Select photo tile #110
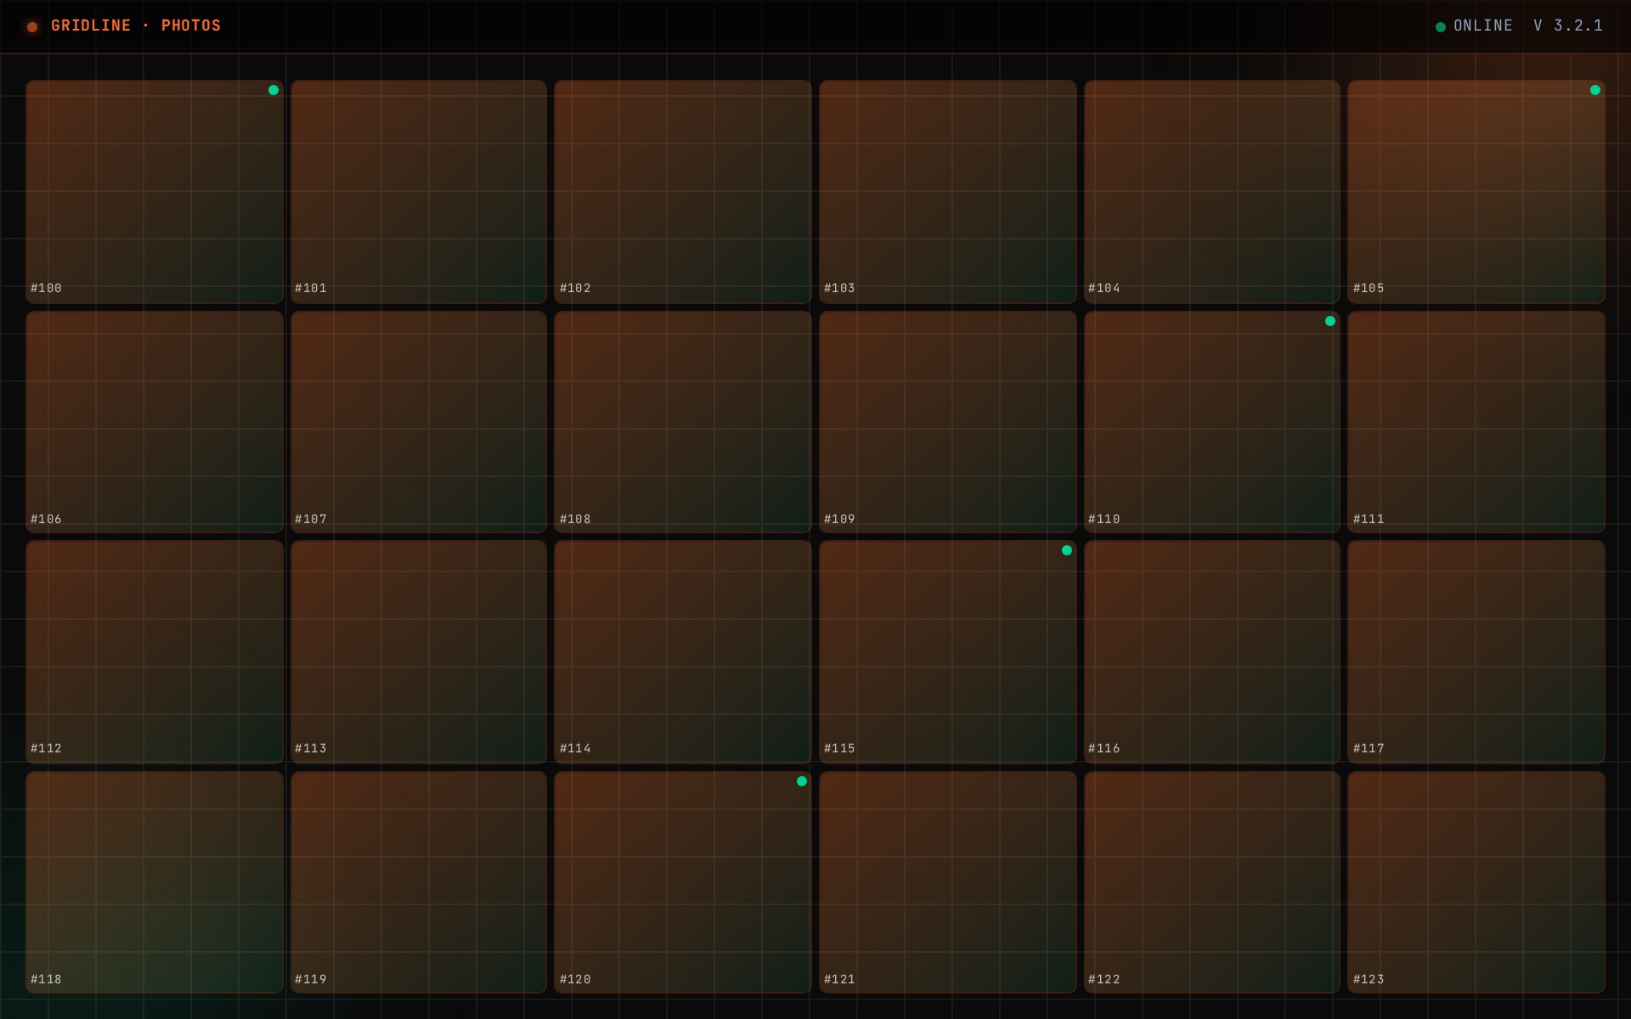Screen dimensions: 1631x1019 [1212, 422]
